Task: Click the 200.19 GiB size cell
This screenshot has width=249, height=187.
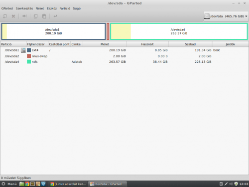Action: [x=118, y=50]
